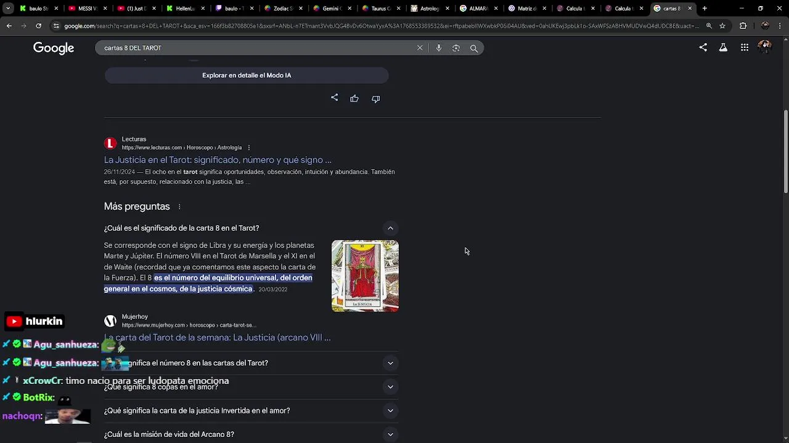Expand the misión de vida Arcano 8 question
This screenshot has width=789, height=443.
390,434
